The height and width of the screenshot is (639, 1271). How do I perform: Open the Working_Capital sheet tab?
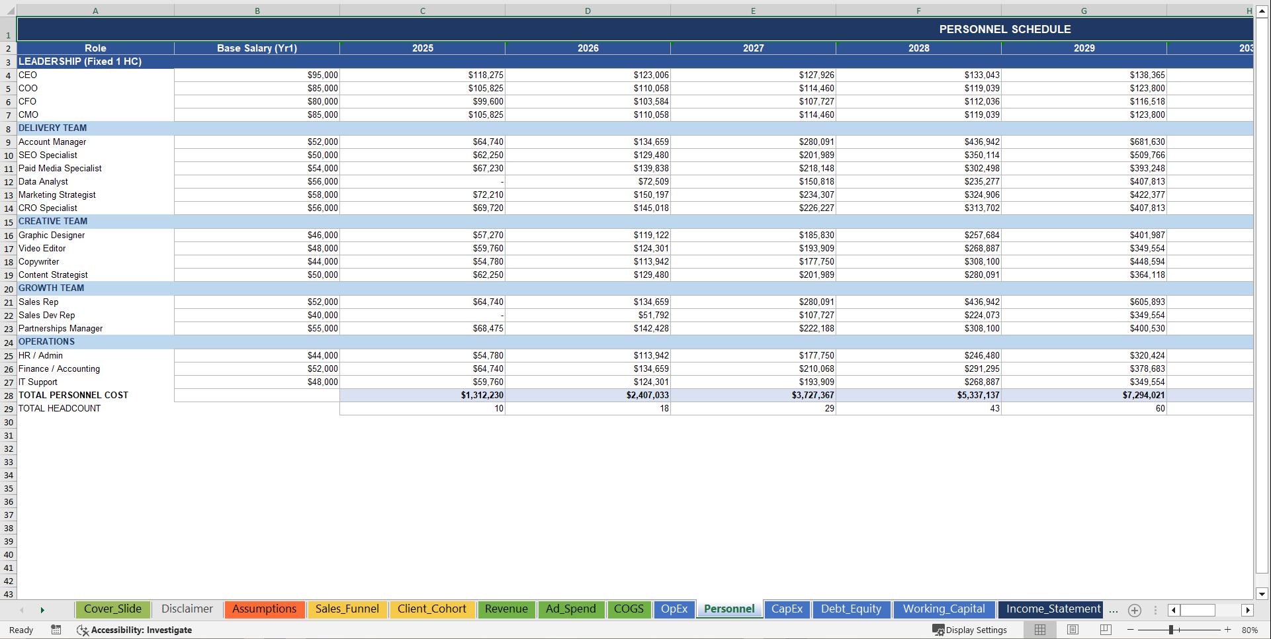pyautogui.click(x=944, y=609)
